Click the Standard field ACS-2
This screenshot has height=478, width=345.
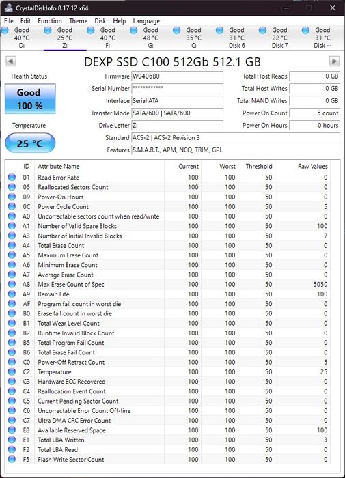[236, 137]
